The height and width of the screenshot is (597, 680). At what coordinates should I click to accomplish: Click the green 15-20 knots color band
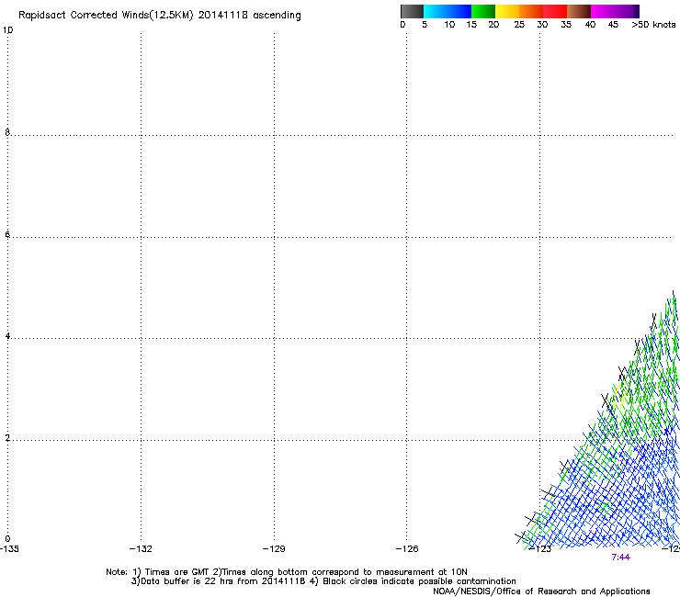click(483, 11)
